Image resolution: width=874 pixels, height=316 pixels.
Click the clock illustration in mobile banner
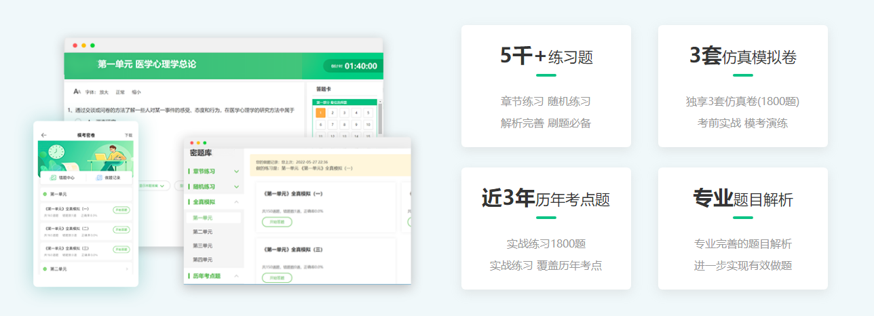point(56,152)
